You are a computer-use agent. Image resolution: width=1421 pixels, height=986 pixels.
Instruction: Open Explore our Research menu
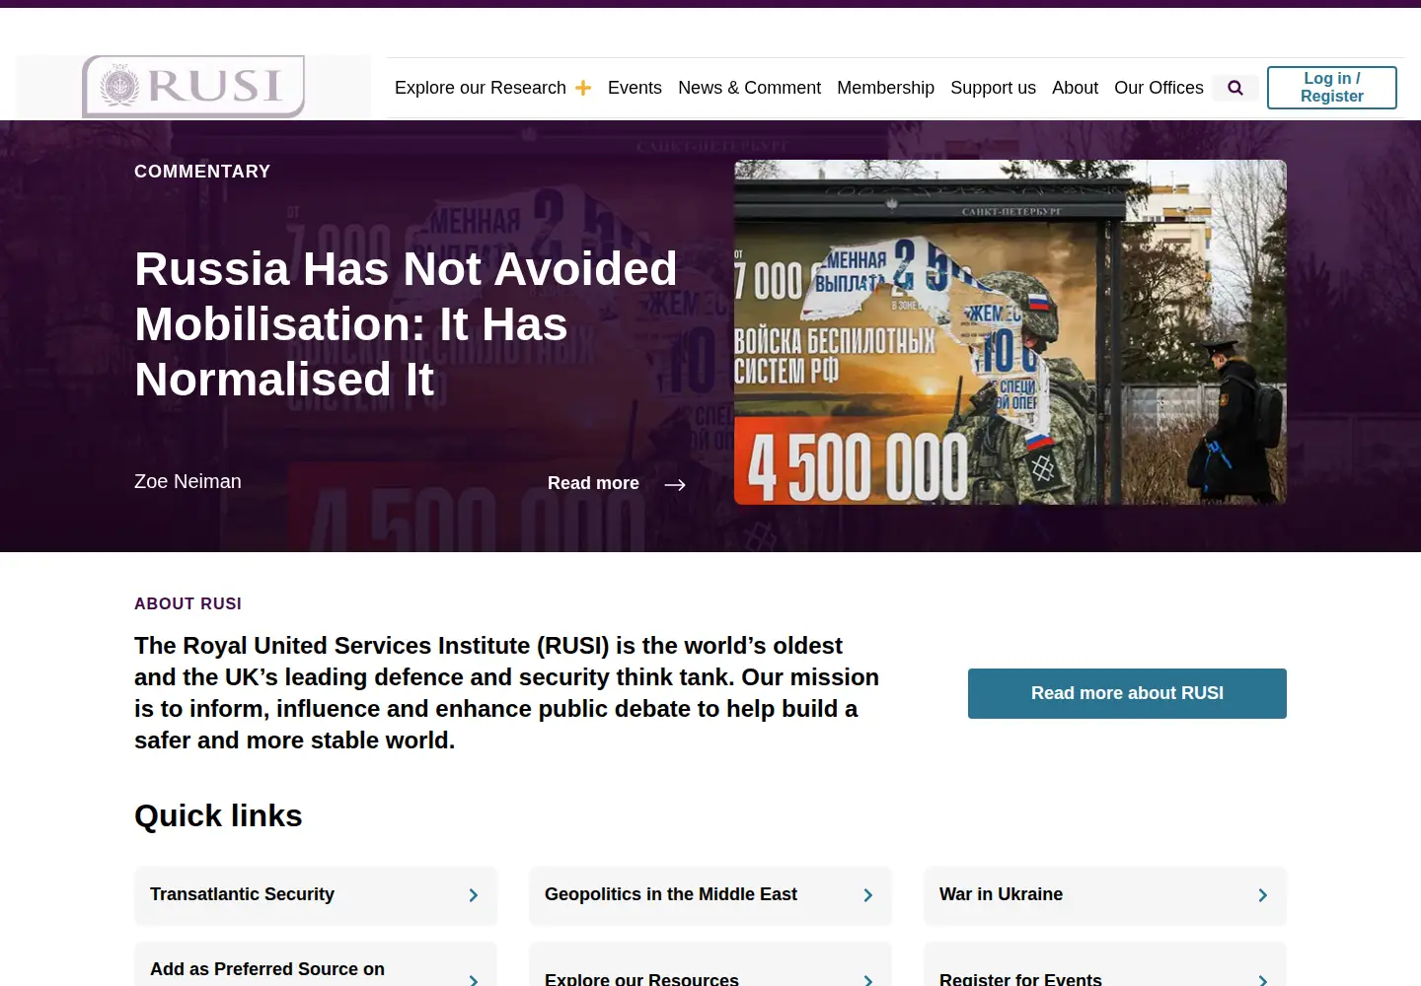[x=481, y=88]
